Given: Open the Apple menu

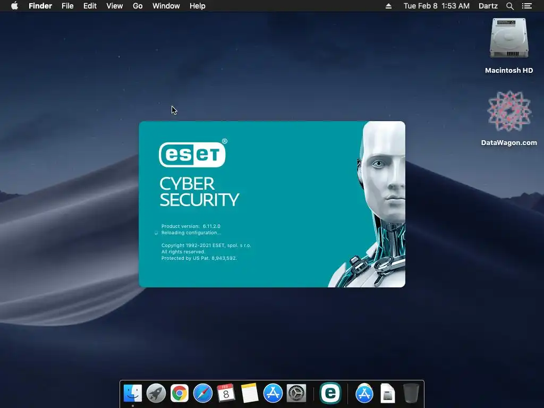Looking at the screenshot, I should [14, 6].
